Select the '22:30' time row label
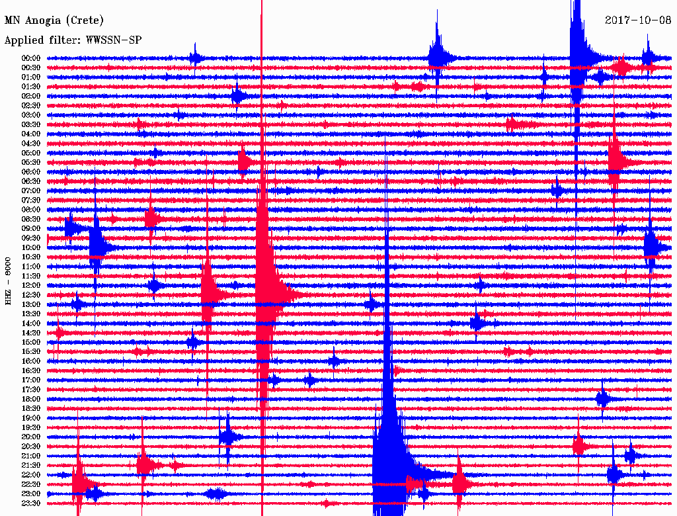 tap(31, 484)
